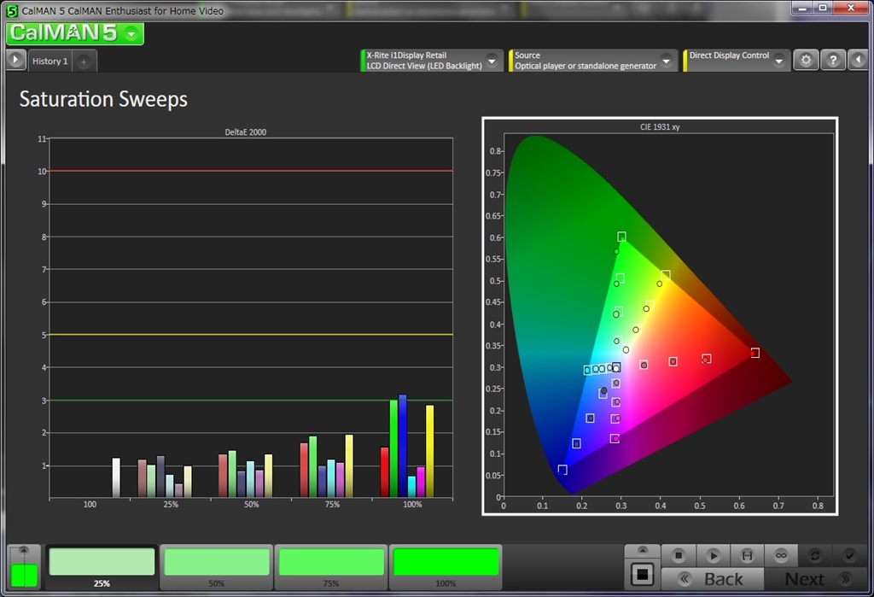The width and height of the screenshot is (874, 597).
Task: Click the stop measurement icon
Action: 679,555
